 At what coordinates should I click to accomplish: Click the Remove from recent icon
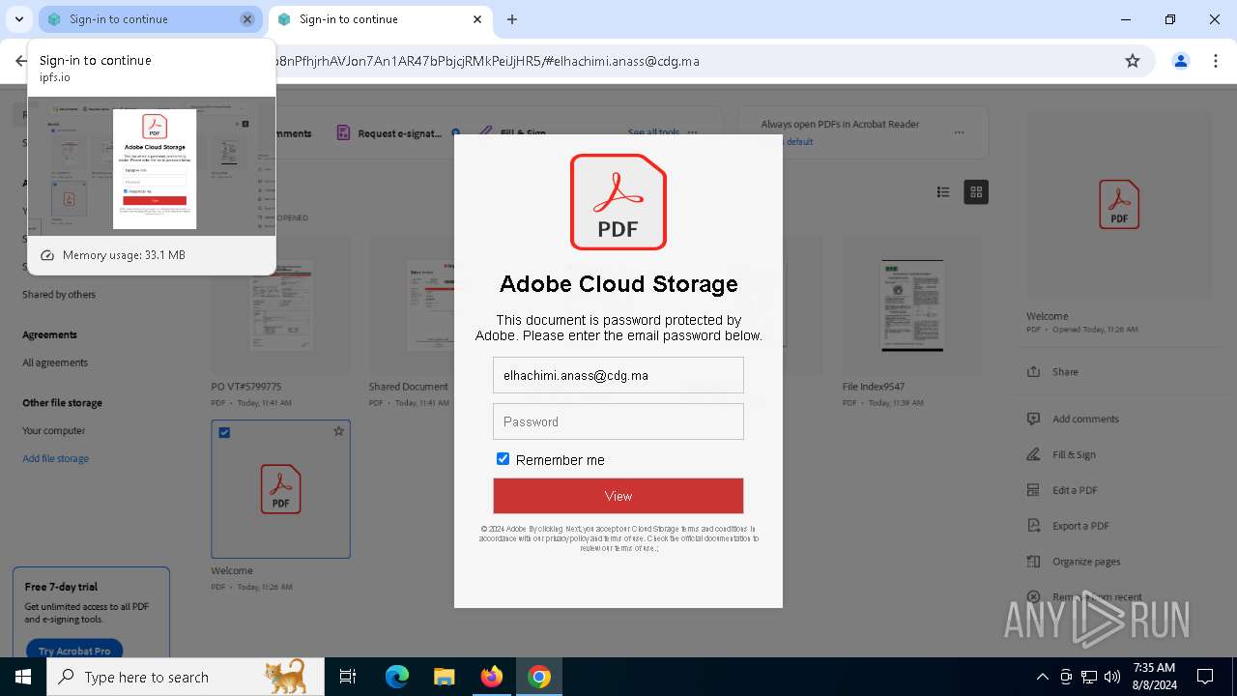coord(1033,597)
